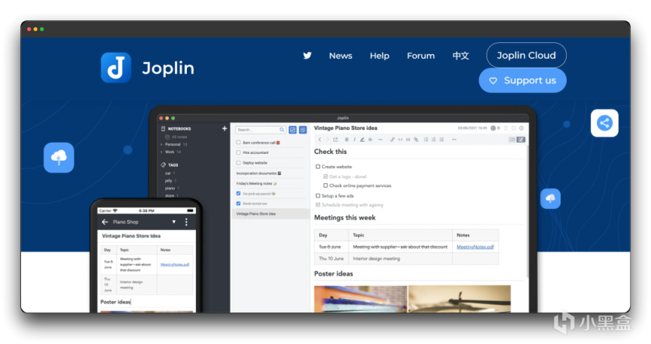Open phone three-dot overflow menu
This screenshot has height=344, width=651.
(186, 222)
